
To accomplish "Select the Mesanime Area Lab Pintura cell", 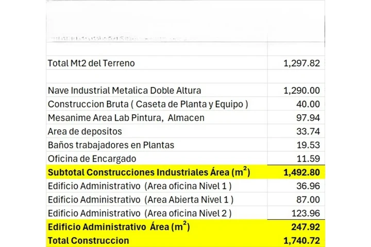I will pos(126,118).
